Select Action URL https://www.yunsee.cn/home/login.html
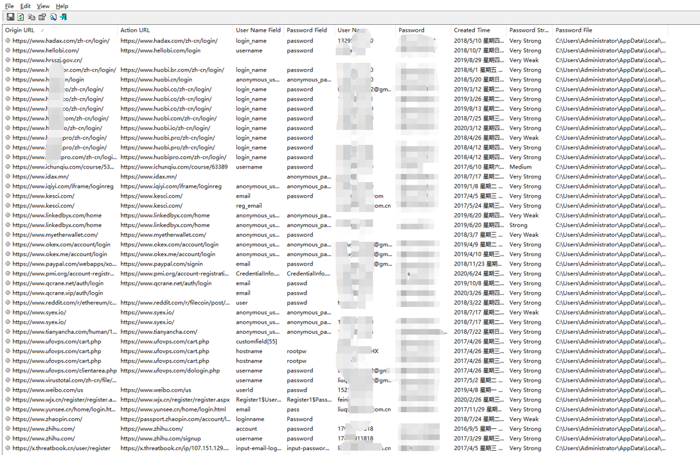700x455 pixels. (173, 410)
